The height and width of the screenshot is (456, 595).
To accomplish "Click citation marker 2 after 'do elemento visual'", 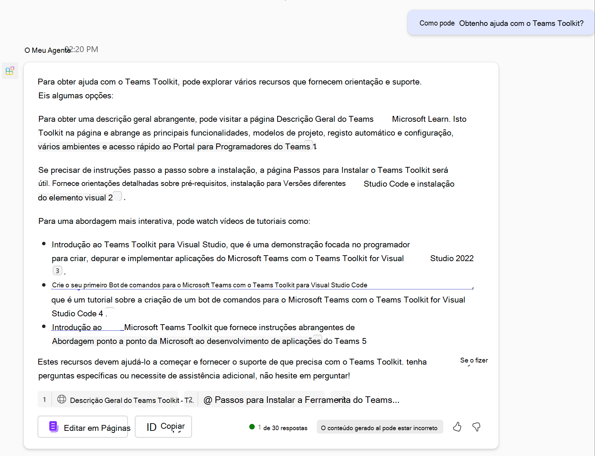I will [x=117, y=197].
